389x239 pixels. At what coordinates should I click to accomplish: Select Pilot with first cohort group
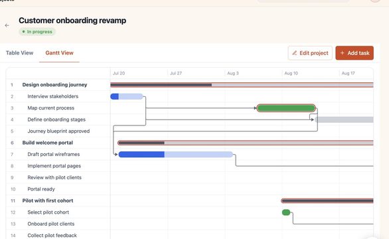(48, 200)
